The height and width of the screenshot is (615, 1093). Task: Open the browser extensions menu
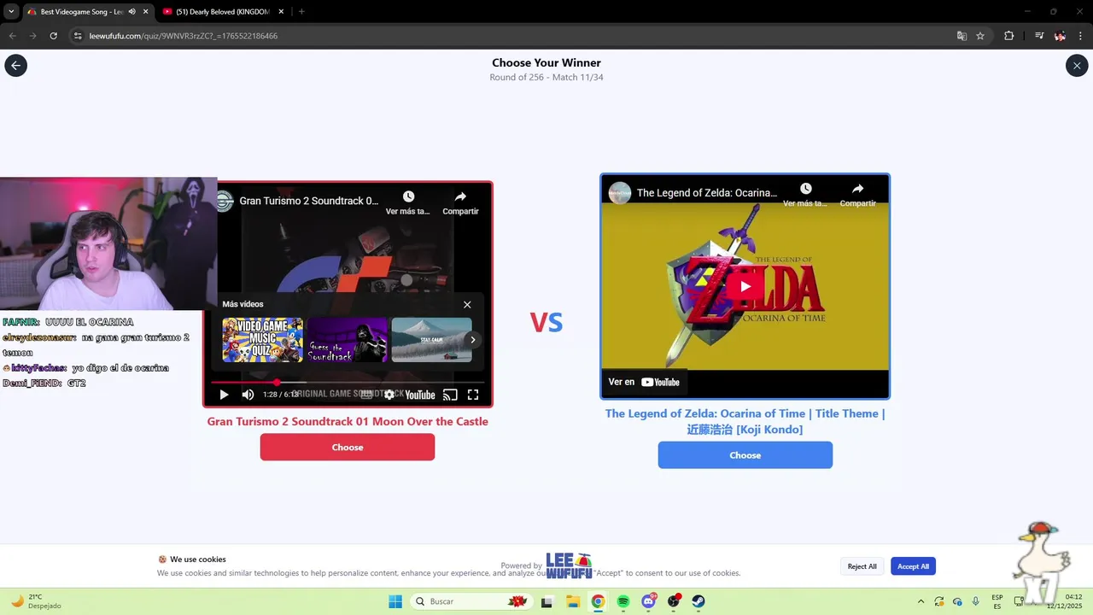pyautogui.click(x=1008, y=36)
